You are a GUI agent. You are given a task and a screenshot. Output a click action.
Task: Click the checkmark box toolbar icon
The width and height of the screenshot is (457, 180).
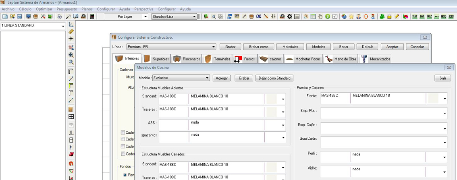click(335, 17)
